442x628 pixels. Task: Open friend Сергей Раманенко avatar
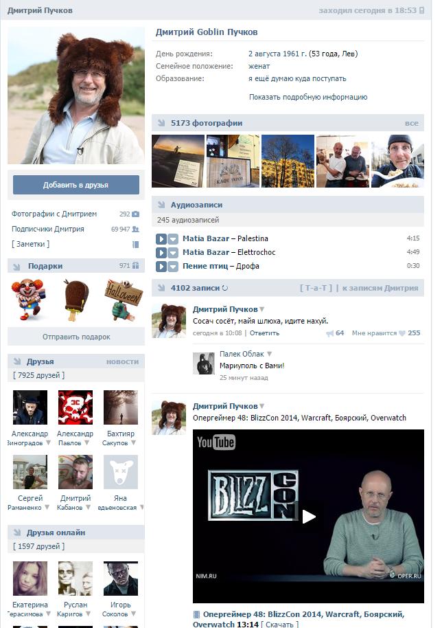coord(30,472)
